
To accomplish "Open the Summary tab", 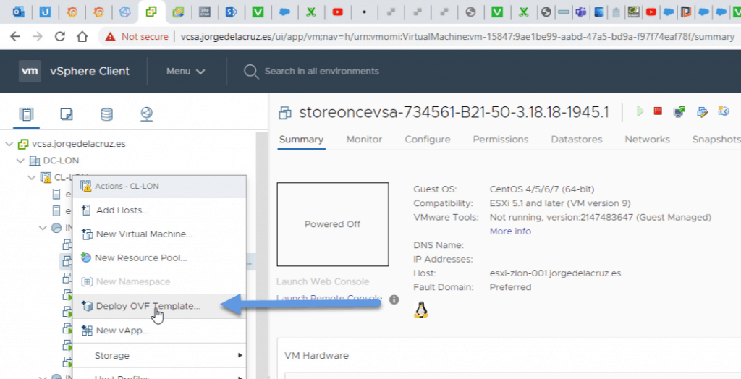I will pyautogui.click(x=301, y=140).
